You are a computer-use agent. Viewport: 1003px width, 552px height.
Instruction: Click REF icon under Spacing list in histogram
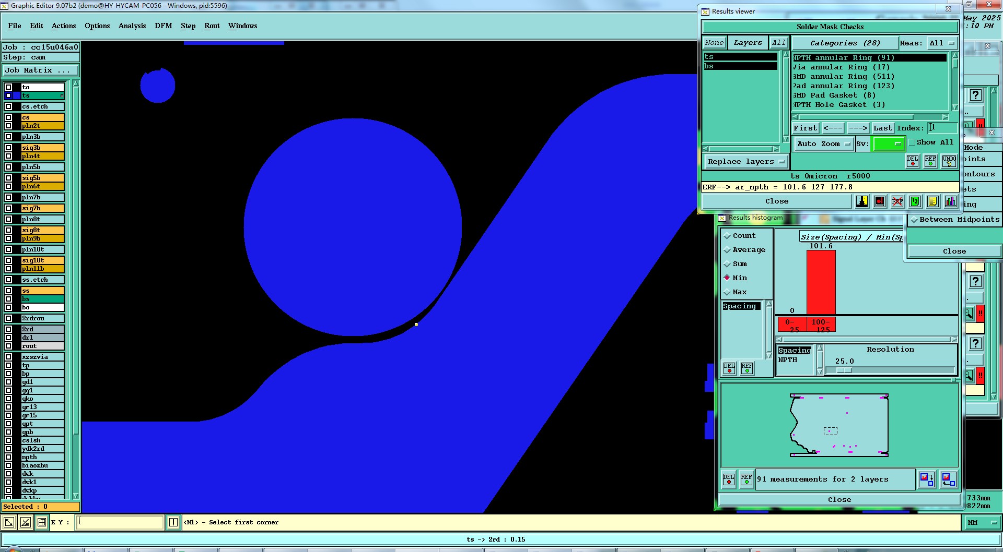(x=747, y=368)
